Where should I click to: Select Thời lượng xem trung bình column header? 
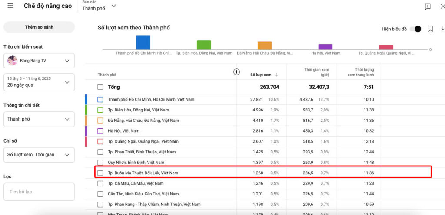point(361,72)
